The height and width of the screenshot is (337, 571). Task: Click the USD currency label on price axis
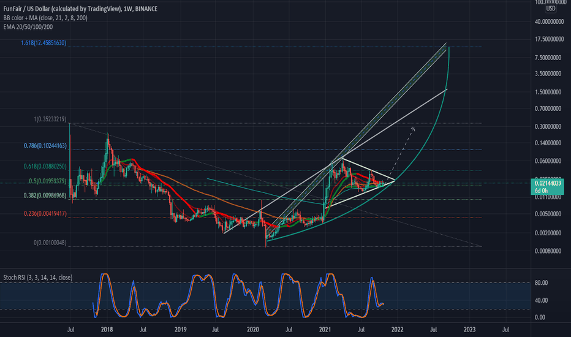pos(550,9)
